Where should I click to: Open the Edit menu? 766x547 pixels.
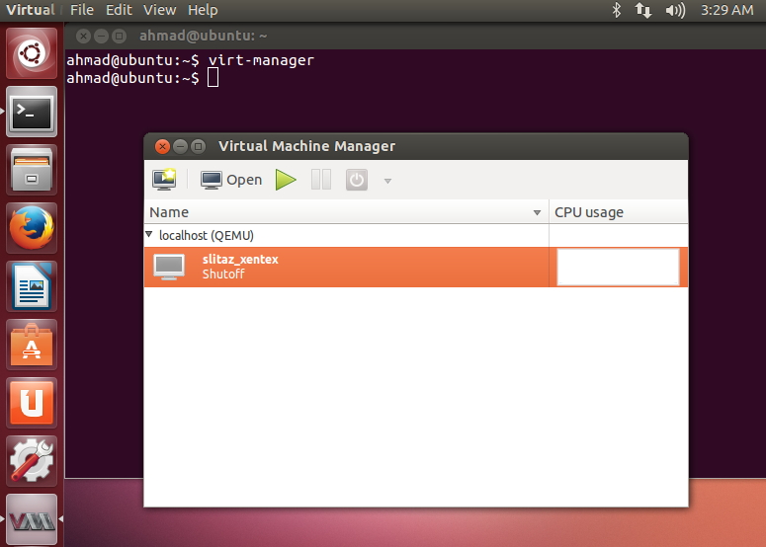pos(119,10)
